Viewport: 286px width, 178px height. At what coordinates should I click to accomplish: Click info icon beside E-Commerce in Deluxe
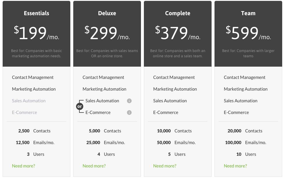tap(129, 113)
